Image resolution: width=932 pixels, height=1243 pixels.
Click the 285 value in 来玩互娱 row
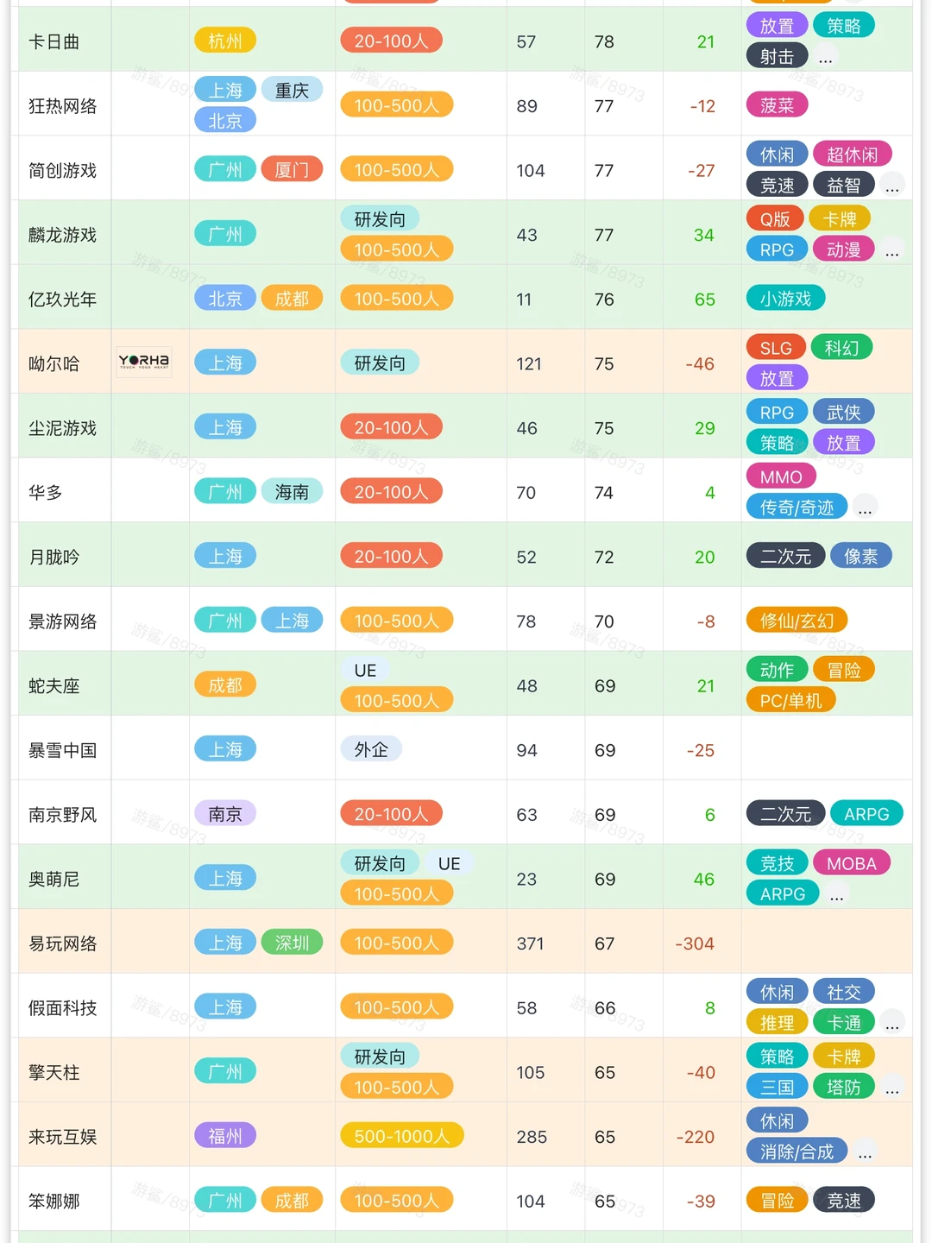[x=532, y=1137]
